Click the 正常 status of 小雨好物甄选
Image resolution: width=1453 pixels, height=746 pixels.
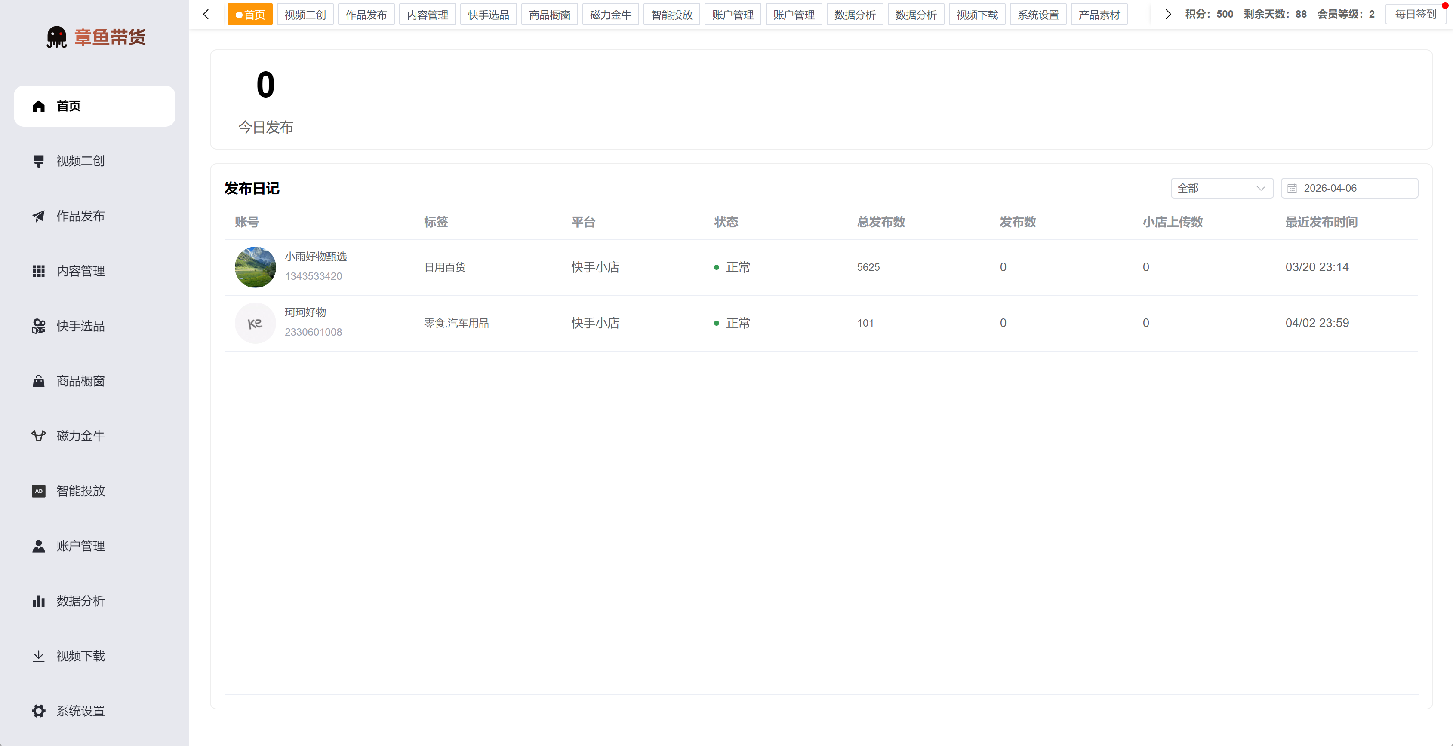pos(732,267)
